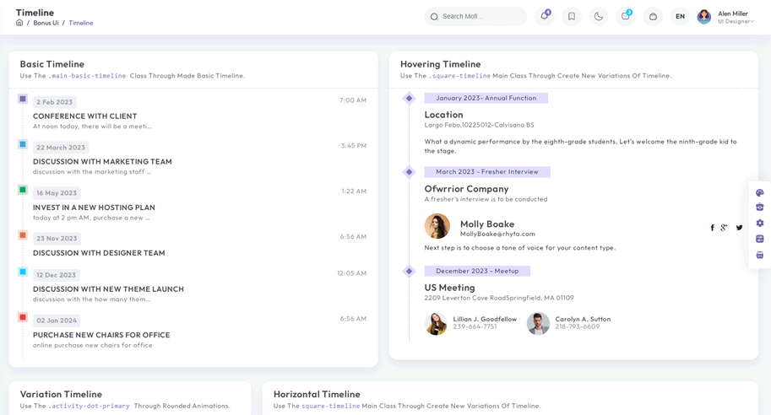Open the notifications bell icon
Screen dimensions: 771x415
tap(544, 16)
